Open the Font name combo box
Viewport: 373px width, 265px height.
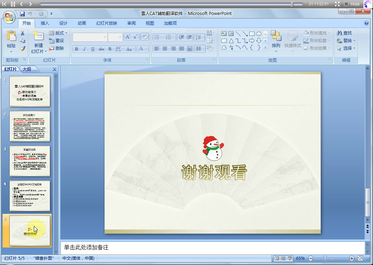pyautogui.click(x=90, y=37)
